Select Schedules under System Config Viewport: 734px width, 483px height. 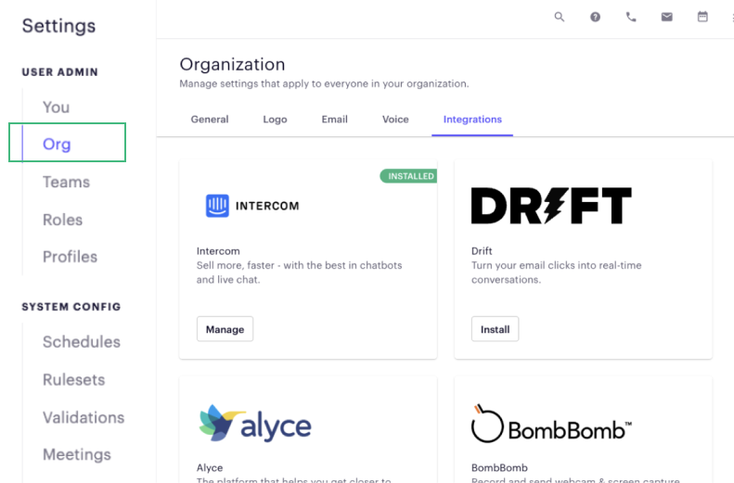82,342
